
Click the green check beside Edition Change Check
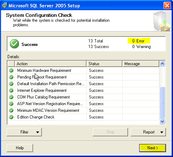[x=11, y=117]
